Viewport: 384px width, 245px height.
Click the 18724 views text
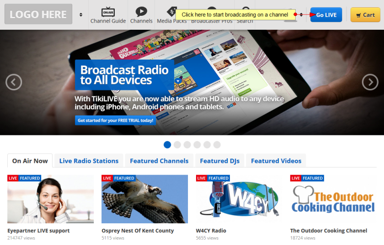pyautogui.click(x=303, y=238)
